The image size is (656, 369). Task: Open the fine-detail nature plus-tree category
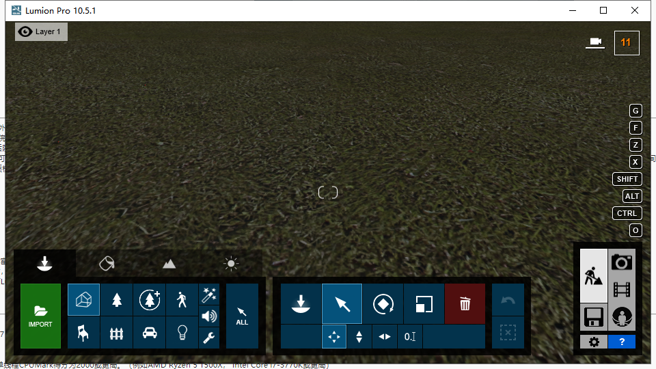click(149, 300)
